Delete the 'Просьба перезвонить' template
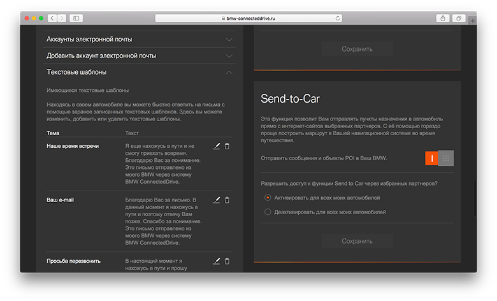 227,261
